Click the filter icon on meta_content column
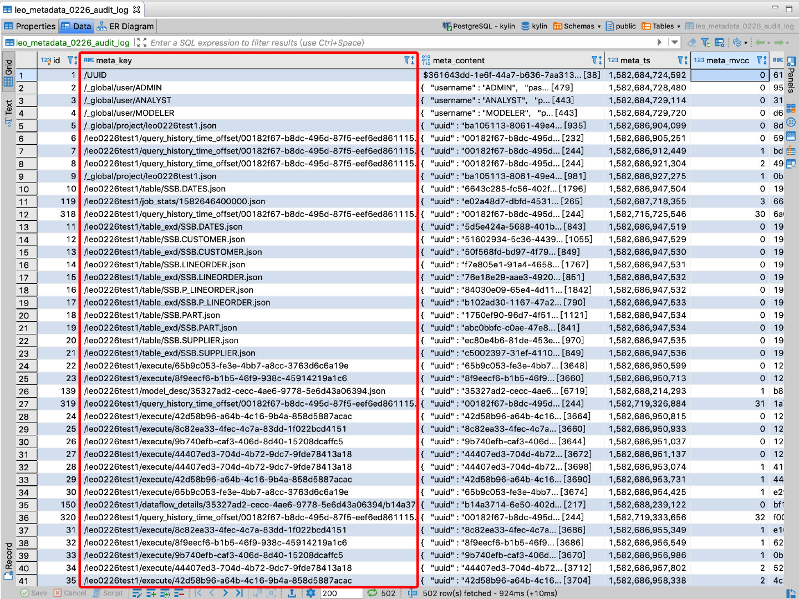Image resolution: width=799 pixels, height=599 pixels. (596, 60)
